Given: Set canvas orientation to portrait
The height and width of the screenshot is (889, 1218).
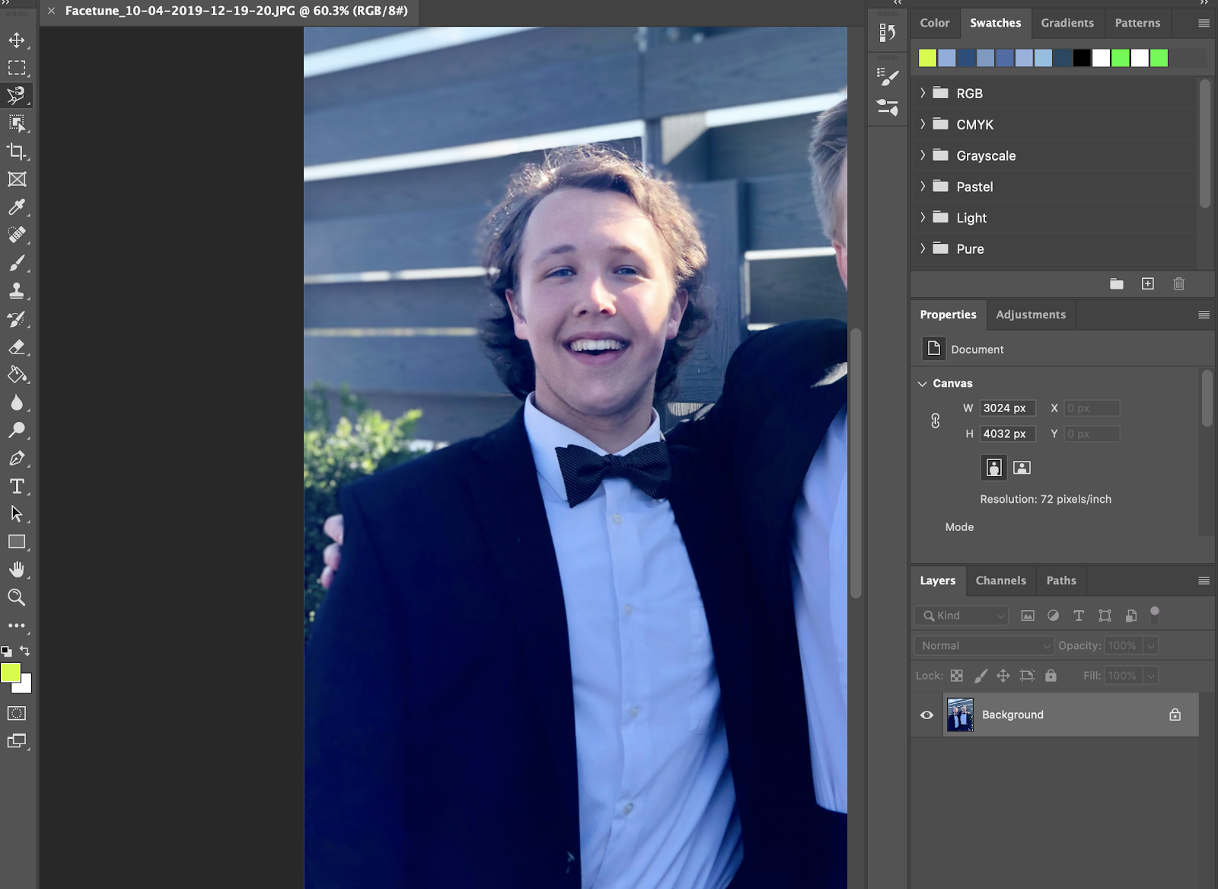Looking at the screenshot, I should [994, 468].
